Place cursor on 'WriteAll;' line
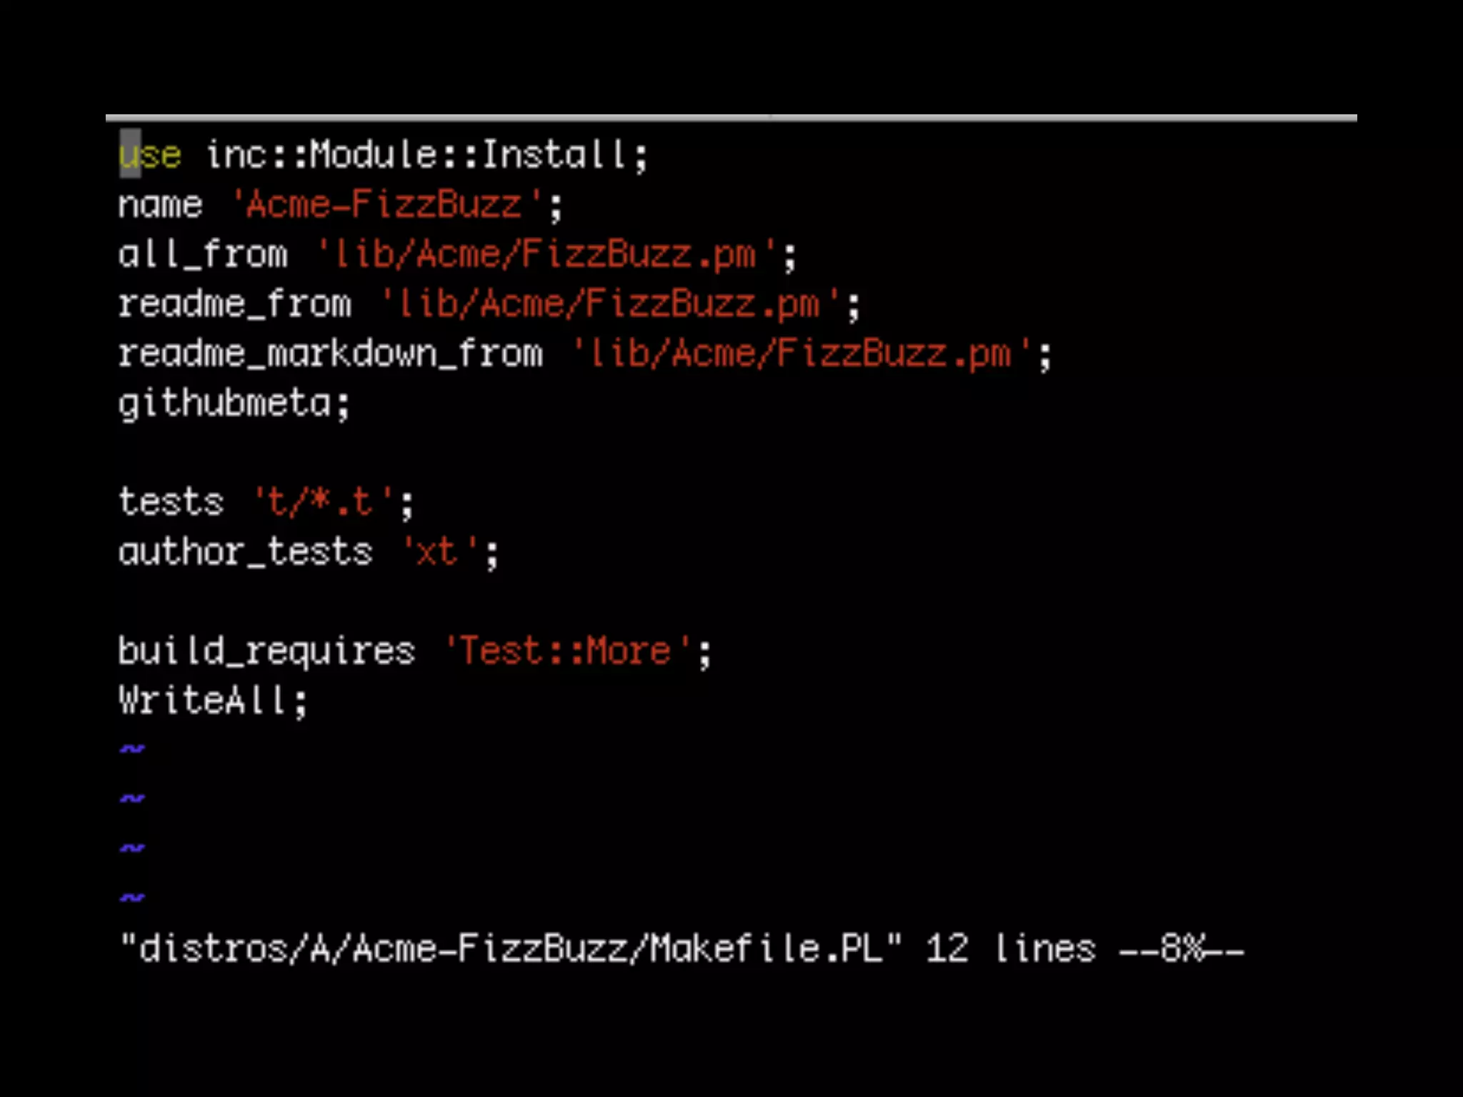 (x=213, y=701)
